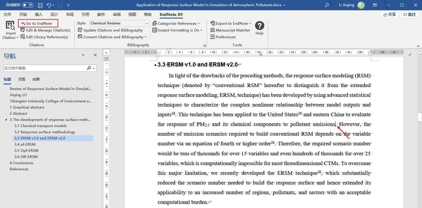
Task: Go to heading '2 Abstract'
Action: point(18,113)
